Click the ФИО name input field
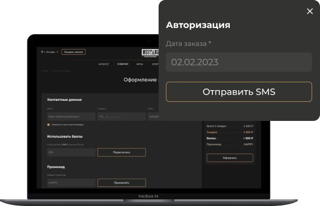 click(x=71, y=116)
